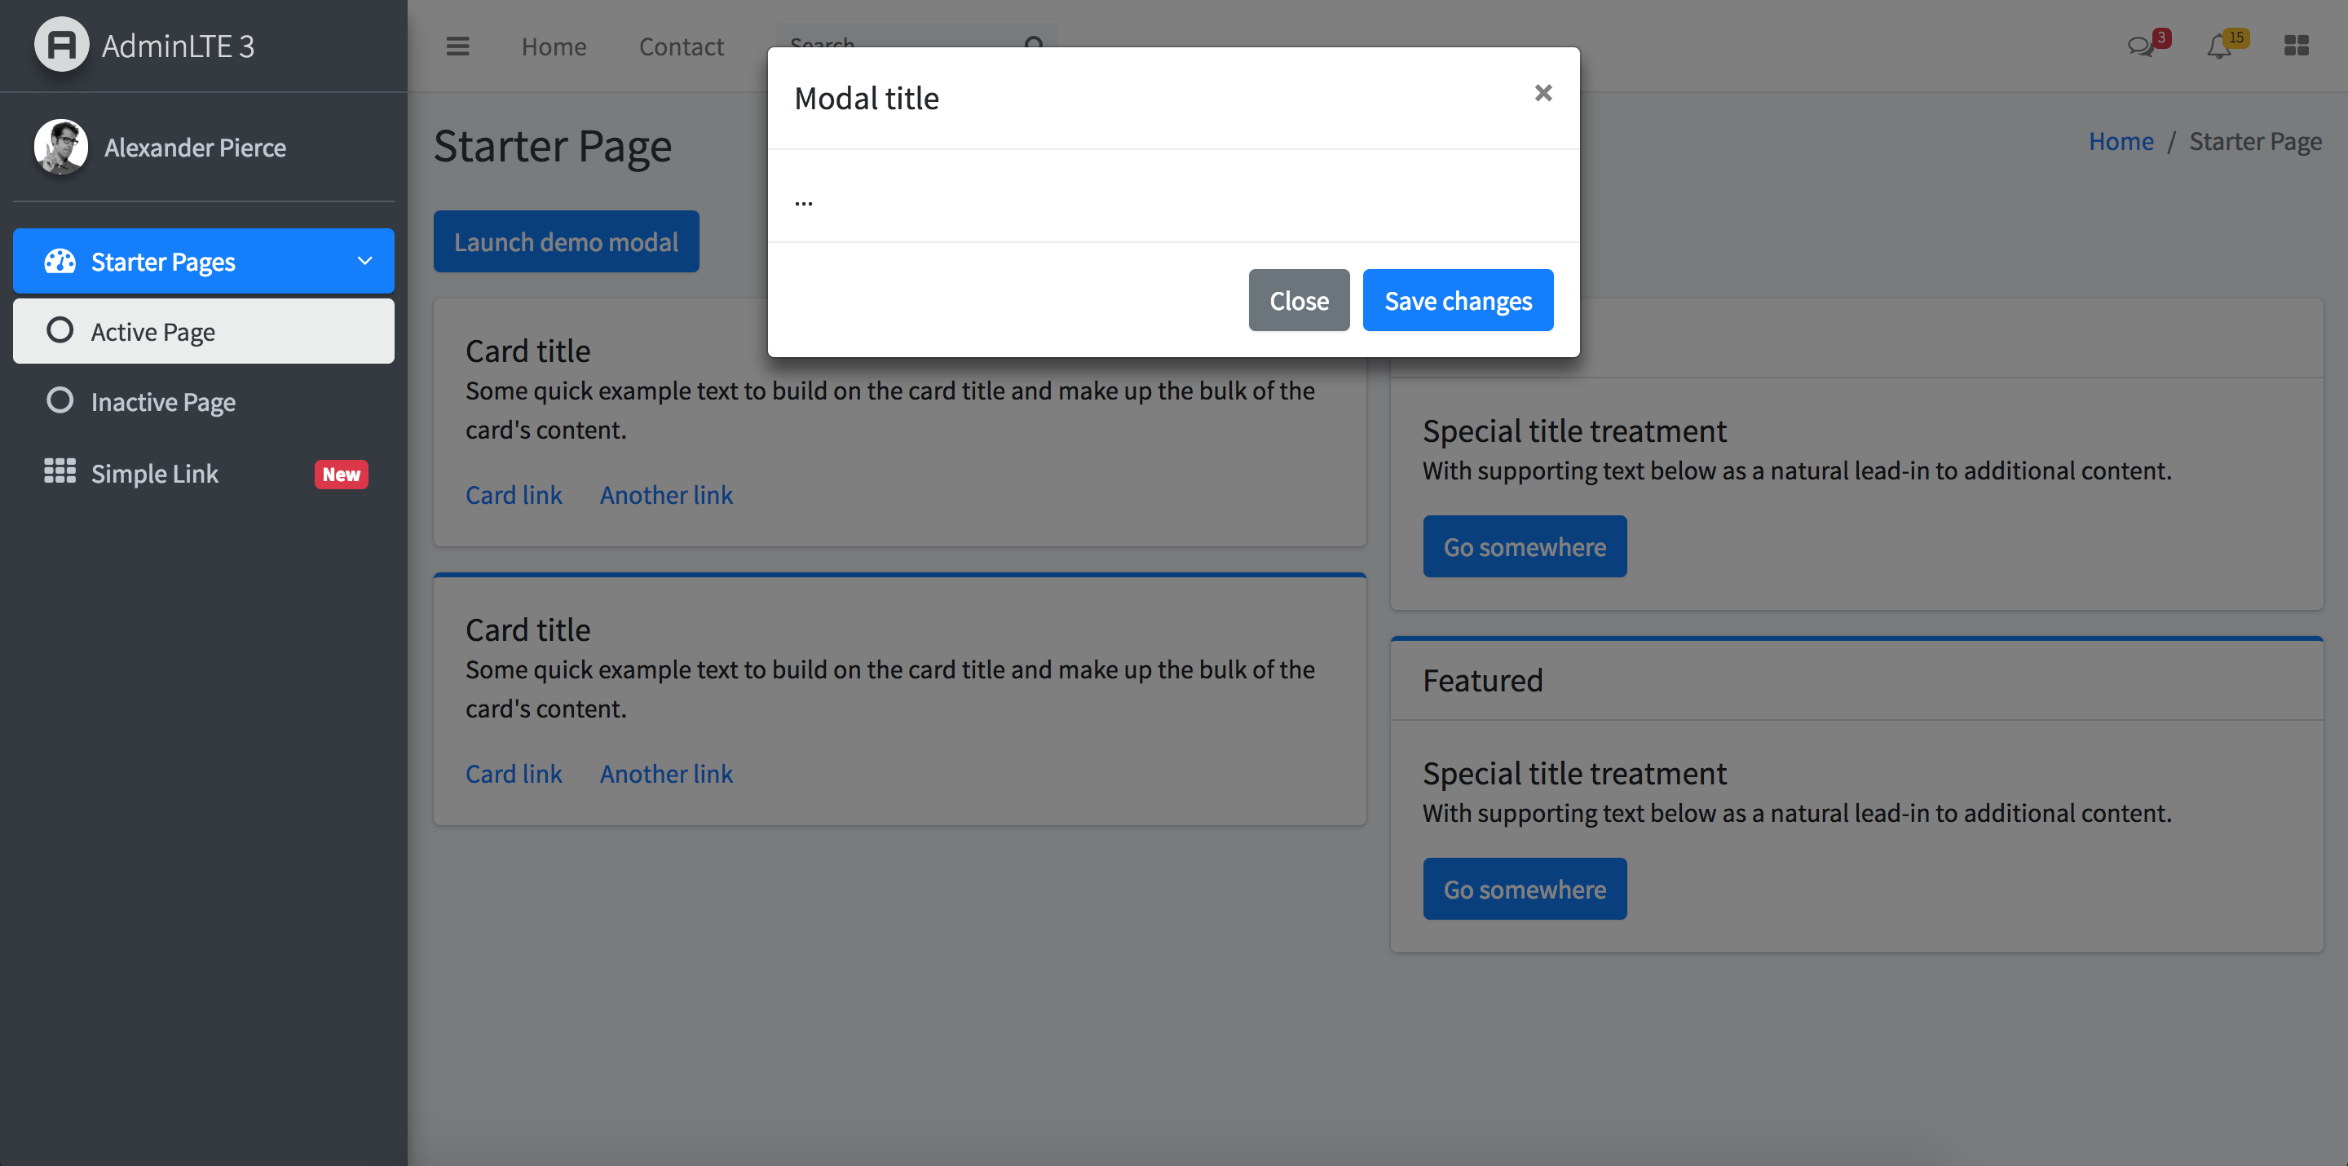The height and width of the screenshot is (1166, 2348).
Task: Click the search magnifier icon
Action: 1034,45
